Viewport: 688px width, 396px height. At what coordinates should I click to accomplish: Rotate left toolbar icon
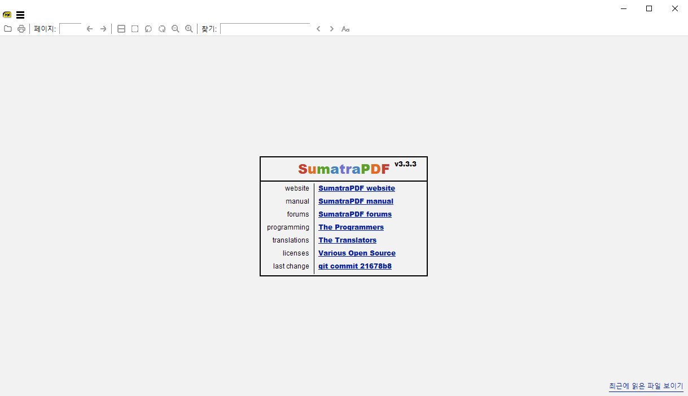click(x=148, y=29)
